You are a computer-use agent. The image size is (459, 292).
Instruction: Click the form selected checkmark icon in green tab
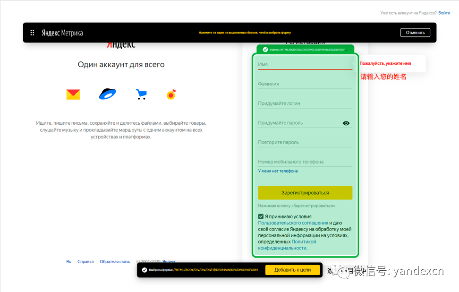click(x=265, y=50)
